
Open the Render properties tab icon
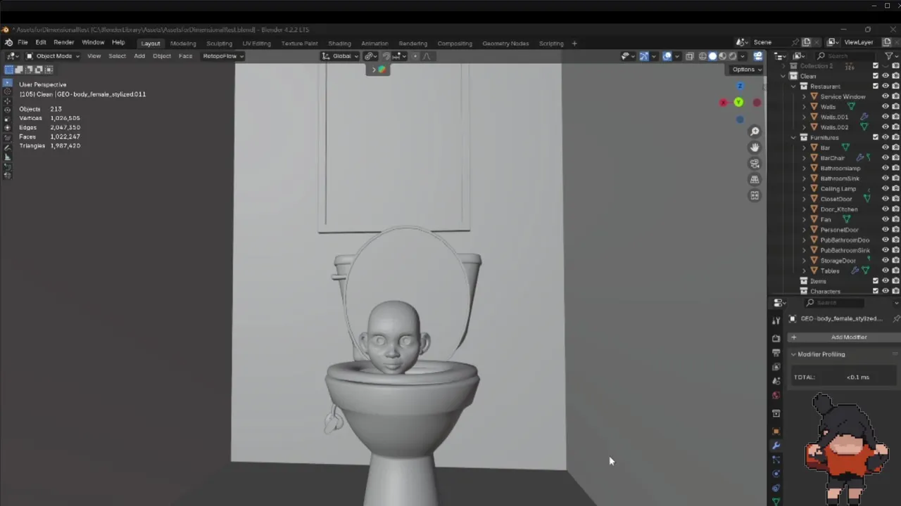776,339
